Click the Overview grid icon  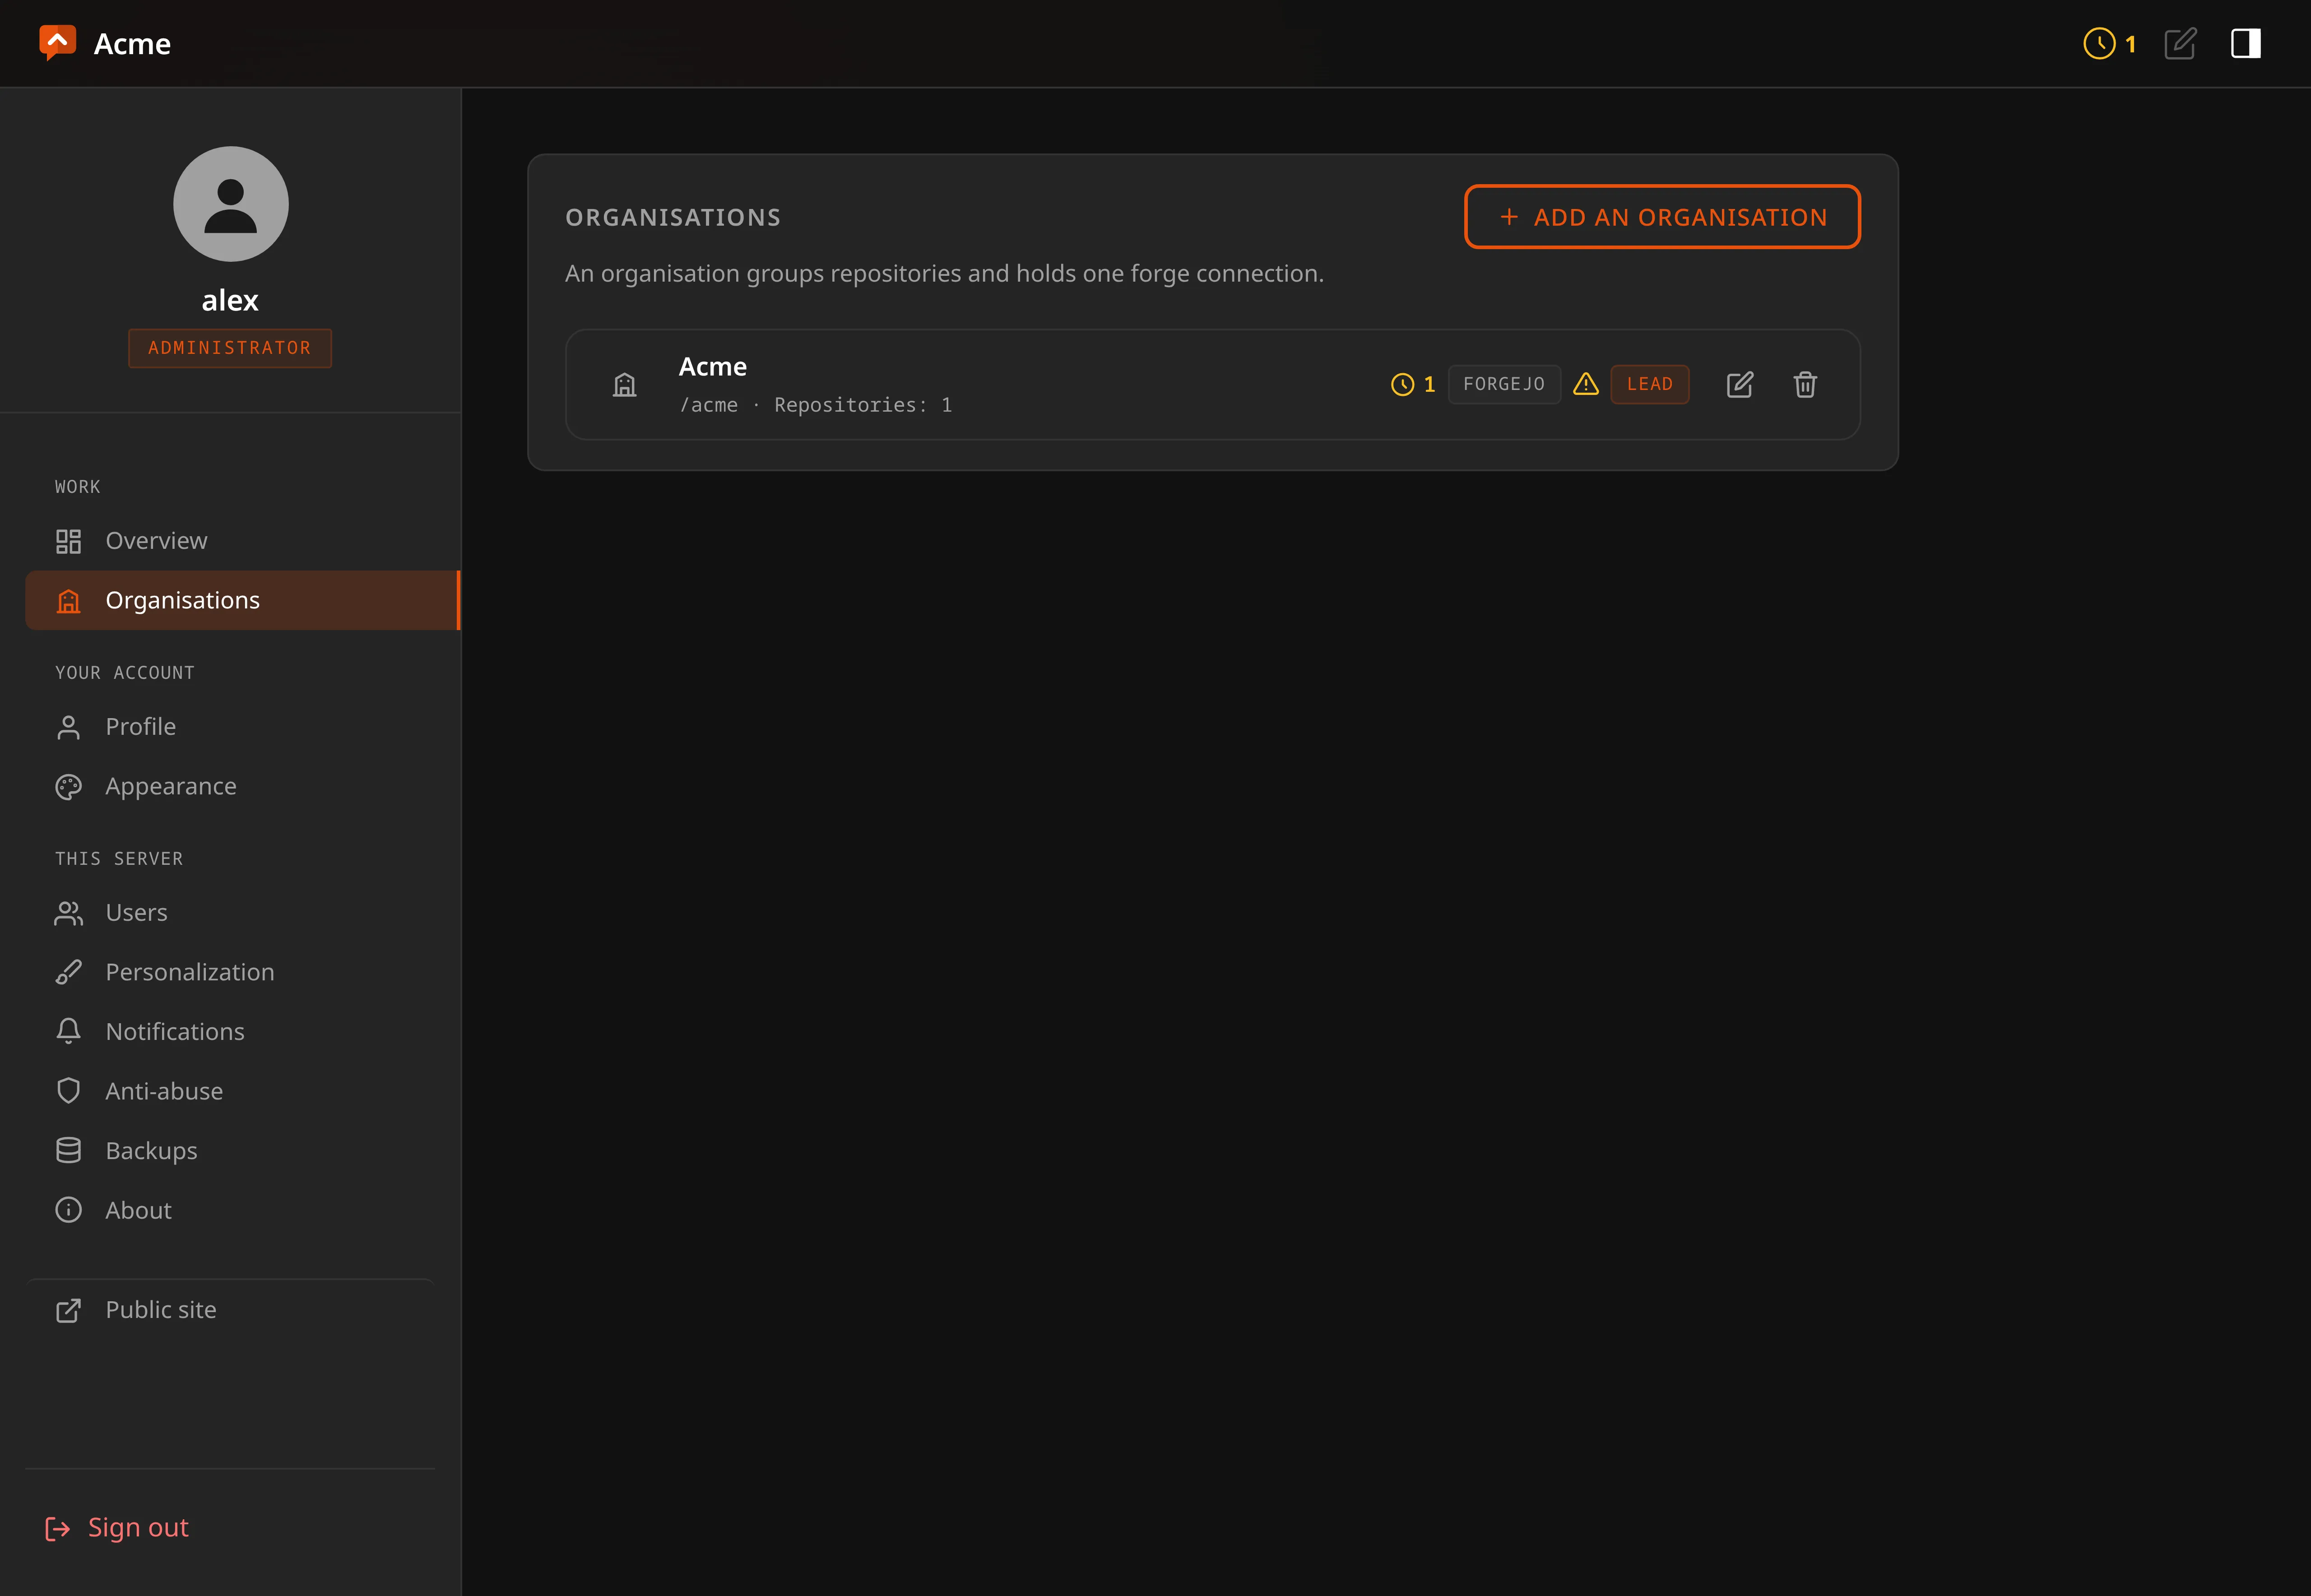pyautogui.click(x=68, y=541)
